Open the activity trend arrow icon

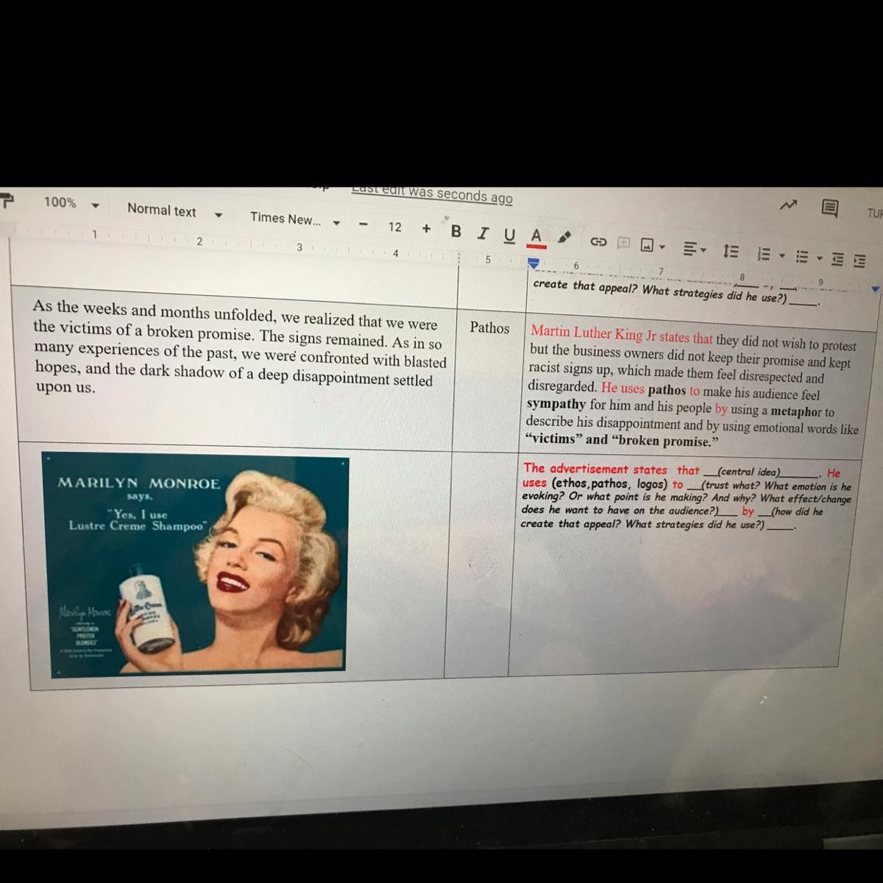789,207
